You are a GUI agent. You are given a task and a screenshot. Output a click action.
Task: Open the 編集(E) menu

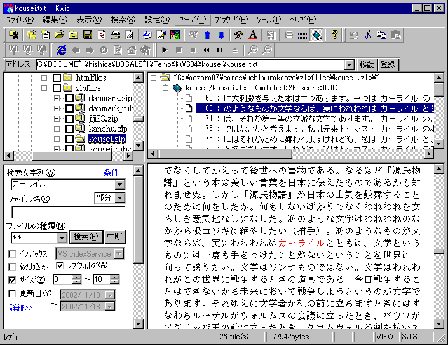[x=55, y=20]
